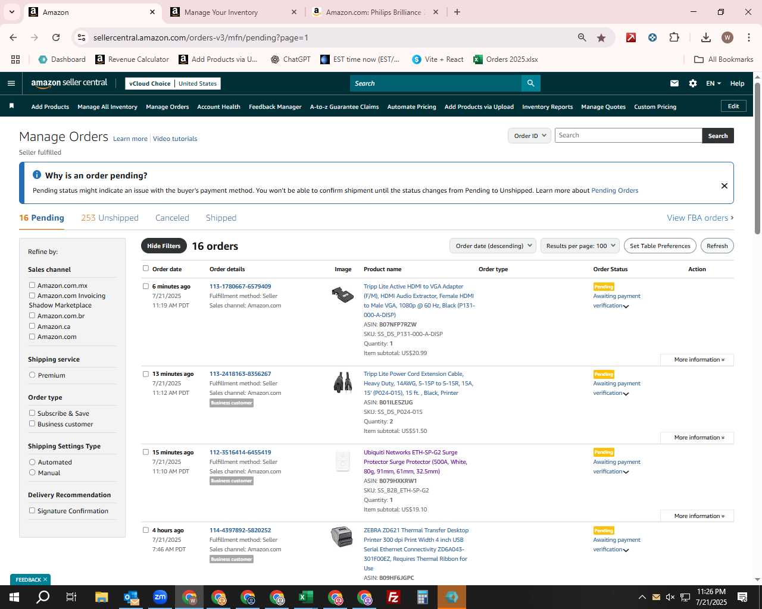Click the bookmark star in the address bar
Screen dimensions: 762x609
(601, 37)
